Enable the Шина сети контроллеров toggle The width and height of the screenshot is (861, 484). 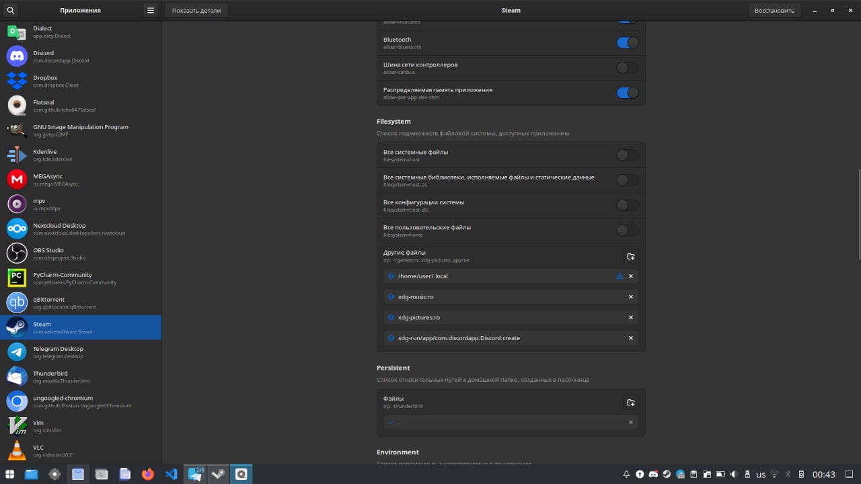[627, 67]
